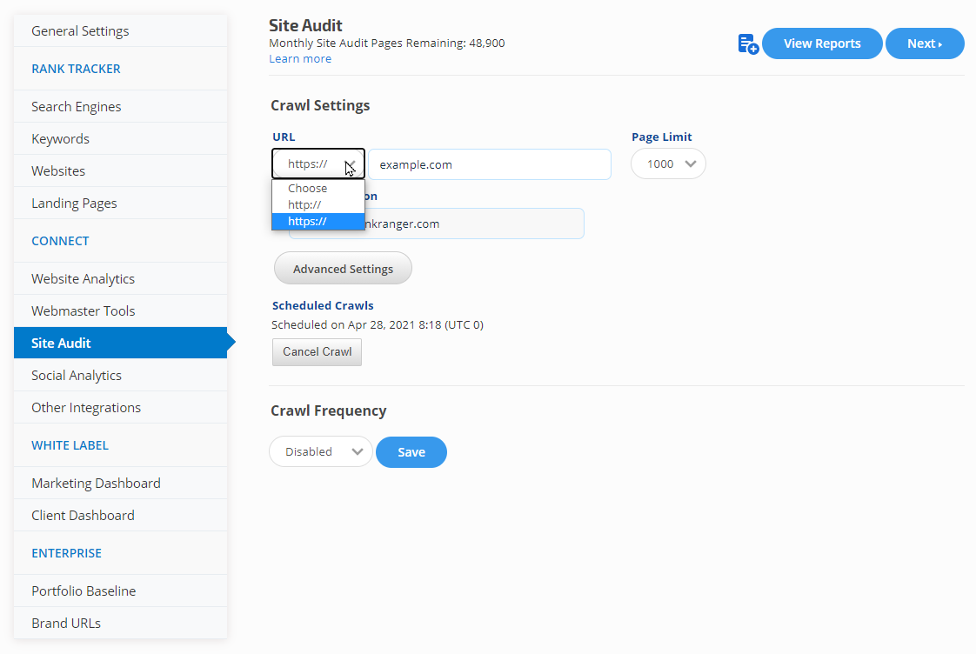Open Webmaster Tools page
This screenshot has height=654, width=976.
84,310
